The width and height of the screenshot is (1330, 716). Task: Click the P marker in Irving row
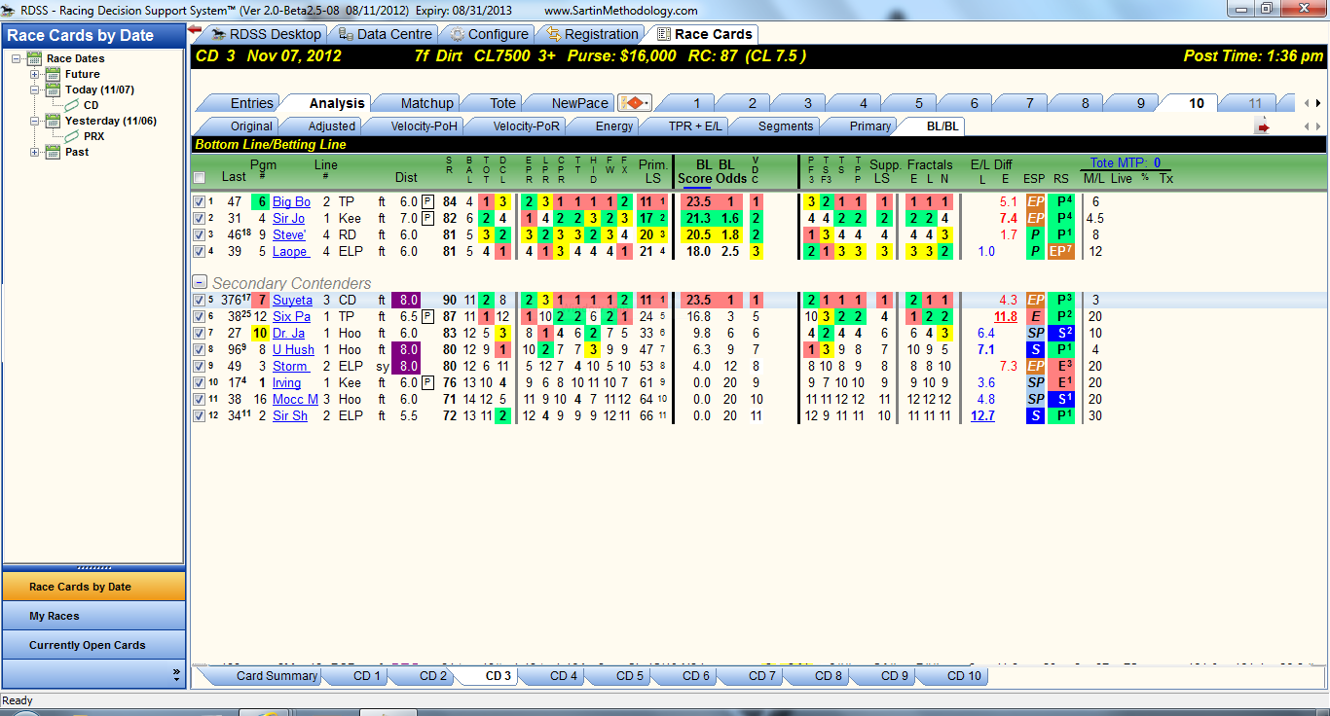427,382
